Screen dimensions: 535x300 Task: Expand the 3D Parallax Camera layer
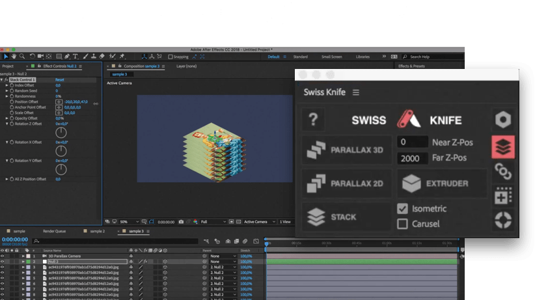point(23,256)
